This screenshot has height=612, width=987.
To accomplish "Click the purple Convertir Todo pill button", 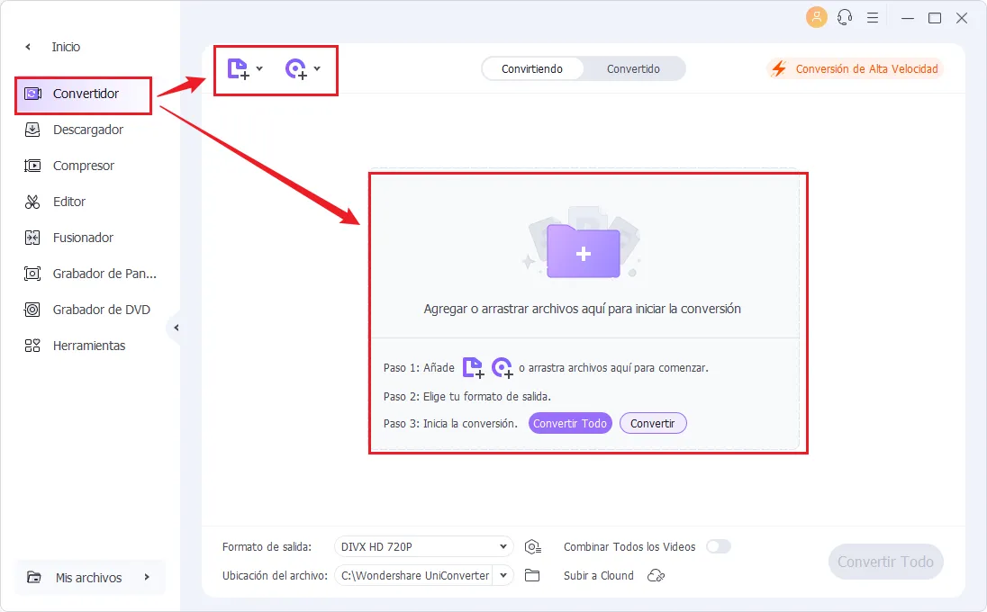I will pos(570,424).
